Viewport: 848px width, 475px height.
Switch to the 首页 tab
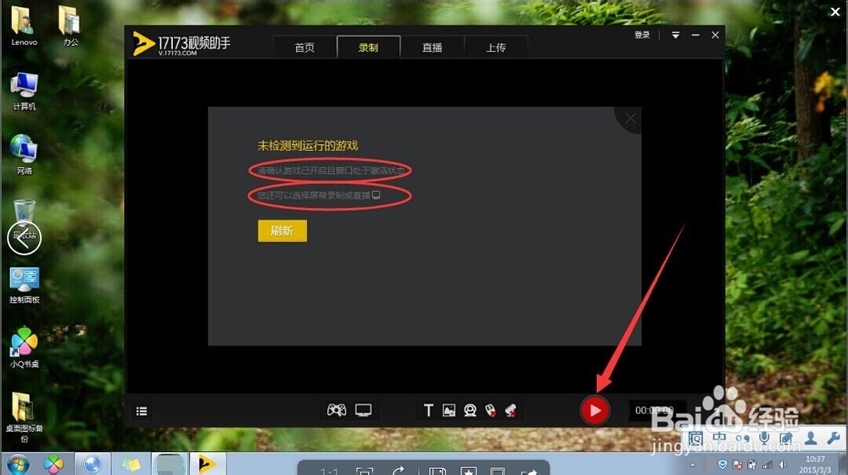click(x=304, y=47)
